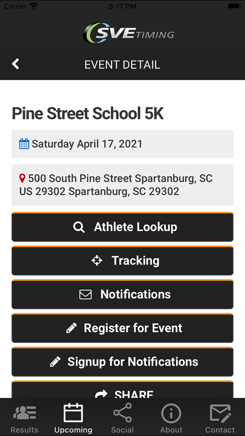Click the SVE Timing logo
Image resolution: width=245 pixels, height=436 pixels.
coord(128,33)
